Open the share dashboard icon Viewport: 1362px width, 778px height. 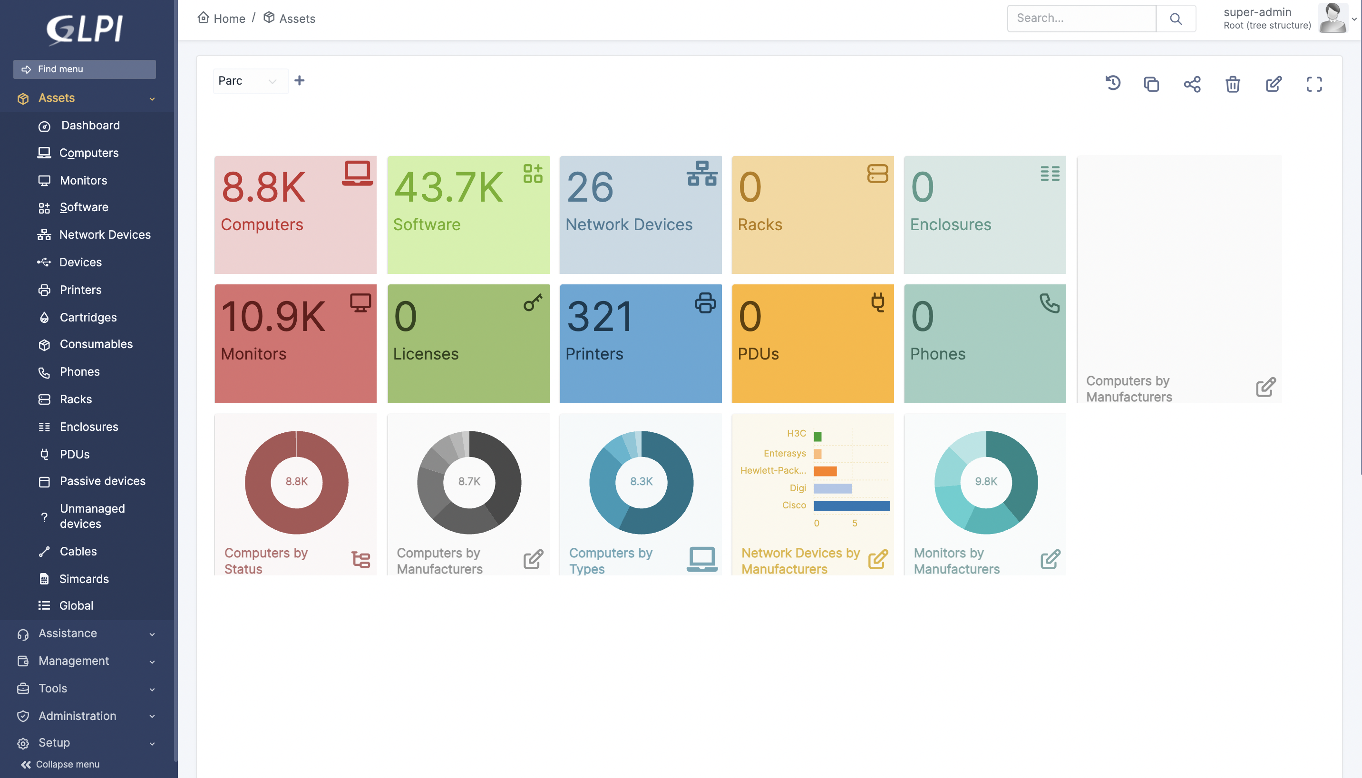point(1192,84)
